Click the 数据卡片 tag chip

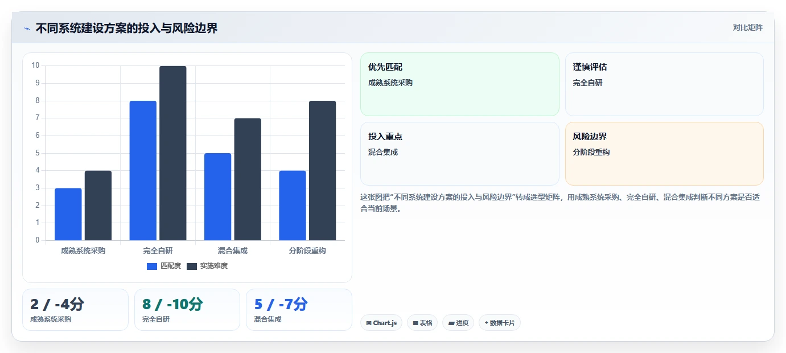500,323
